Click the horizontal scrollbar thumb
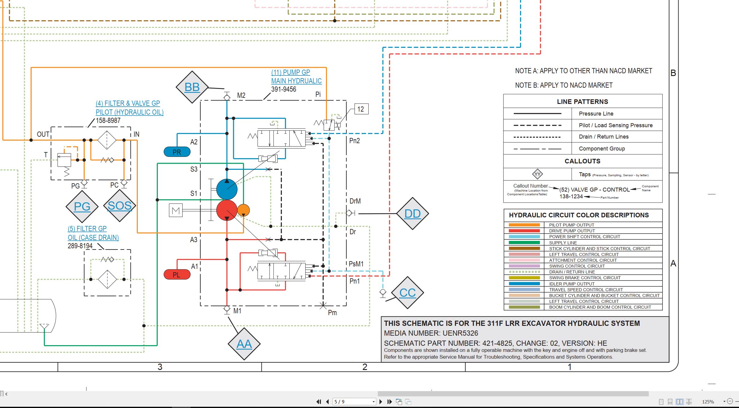 (513, 394)
